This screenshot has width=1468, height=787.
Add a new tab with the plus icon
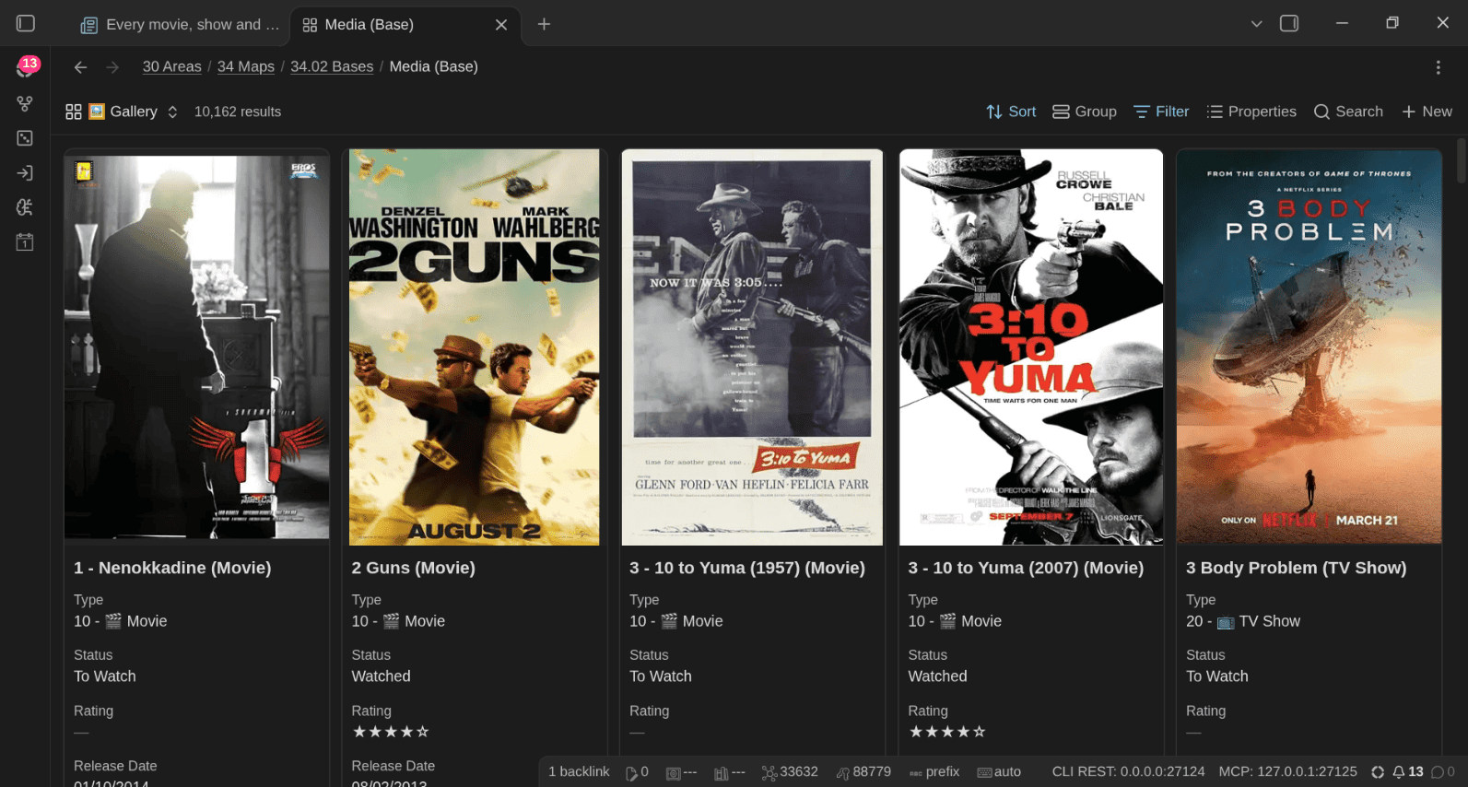tap(544, 24)
